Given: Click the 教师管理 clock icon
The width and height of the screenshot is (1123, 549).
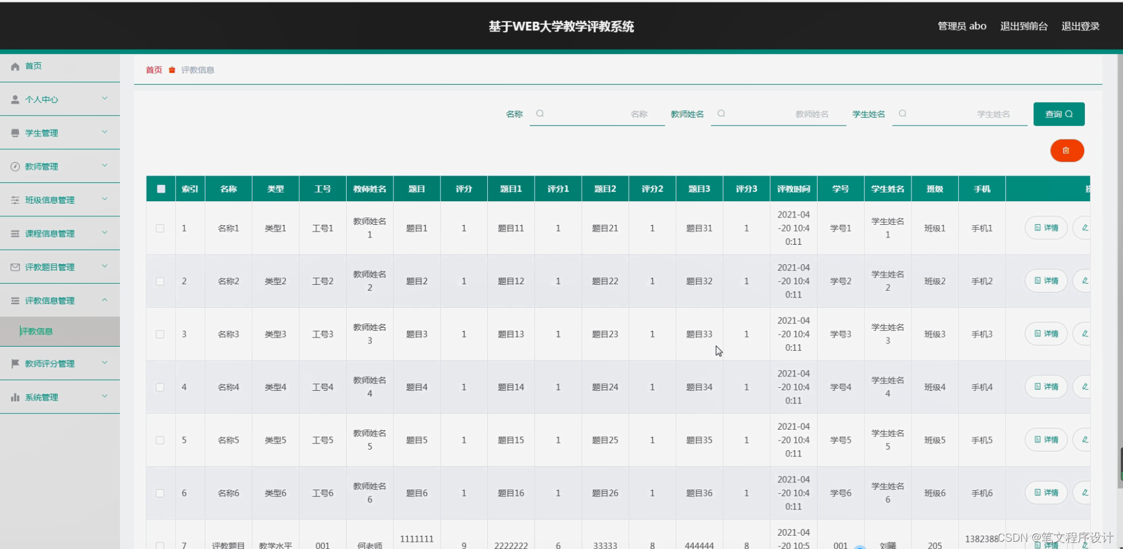Looking at the screenshot, I should pyautogui.click(x=15, y=166).
